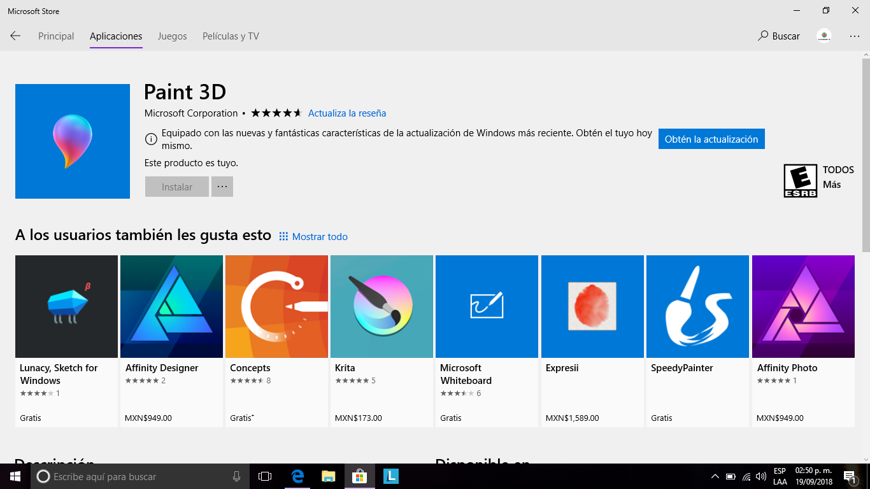Click the Microsoft Corporation publisher name

[x=191, y=113]
